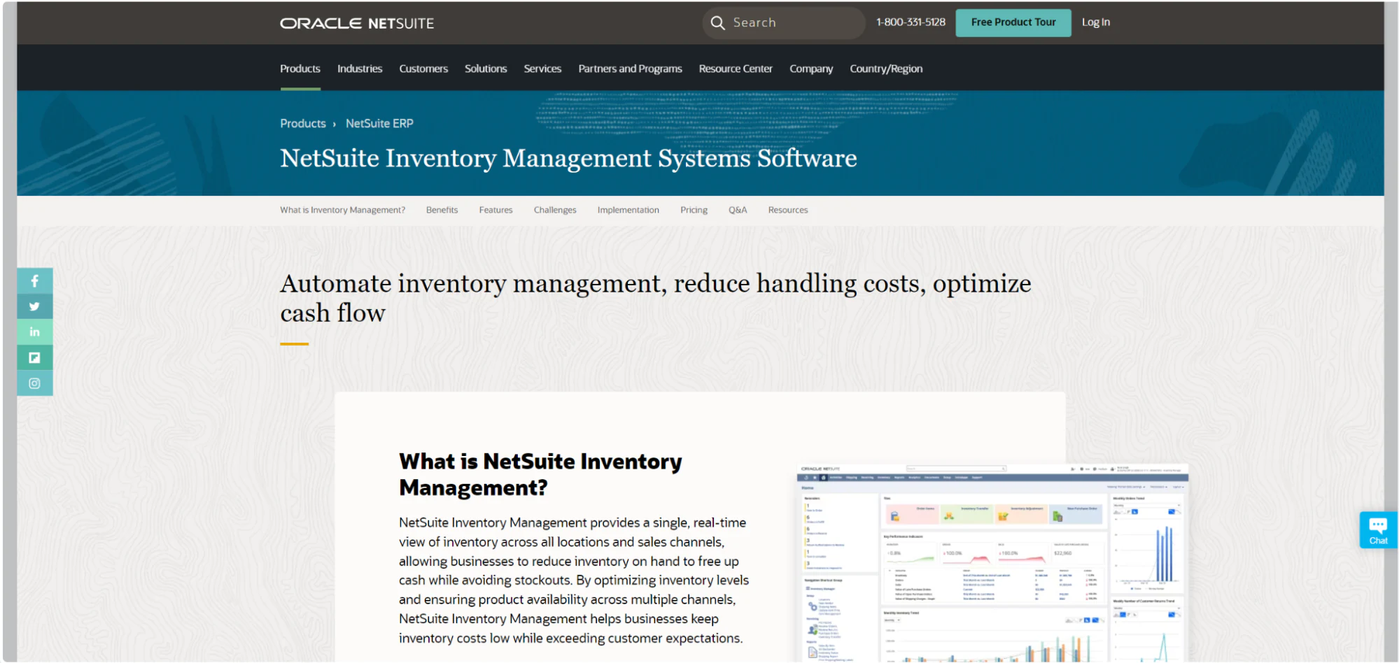Expand the Country/Region selector
Image resolution: width=1399 pixels, height=663 pixels.
point(886,69)
